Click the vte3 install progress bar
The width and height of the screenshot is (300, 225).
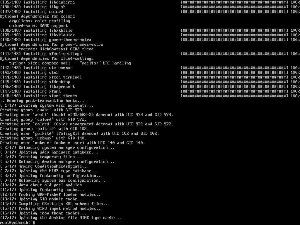click(234, 73)
